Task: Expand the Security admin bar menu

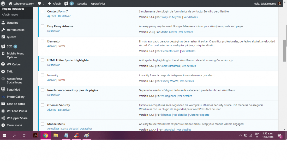Action: coord(82,3)
